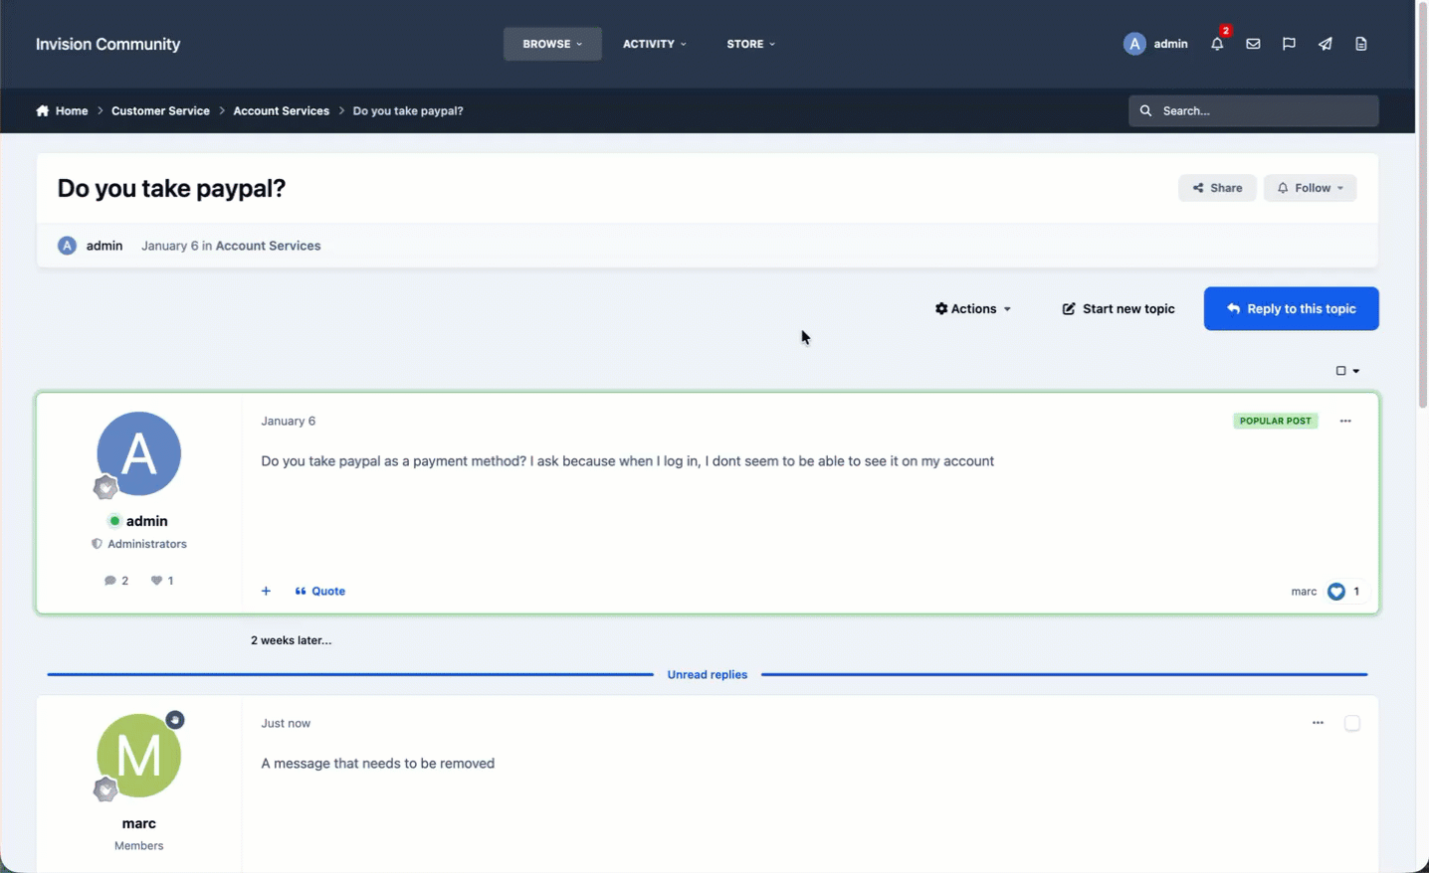This screenshot has width=1429, height=873.
Task: Open the three-dots menu on marc's post
Action: (x=1318, y=723)
